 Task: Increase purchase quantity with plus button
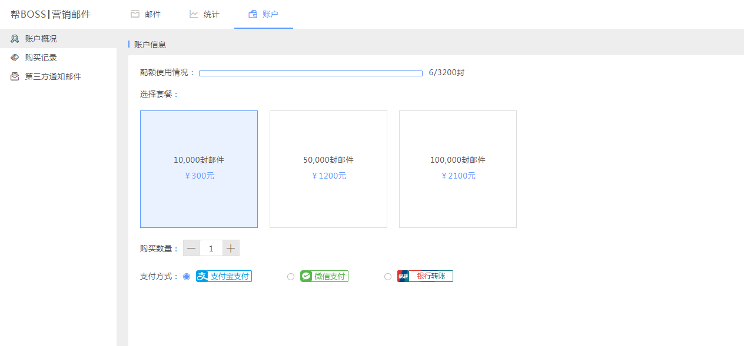click(231, 248)
